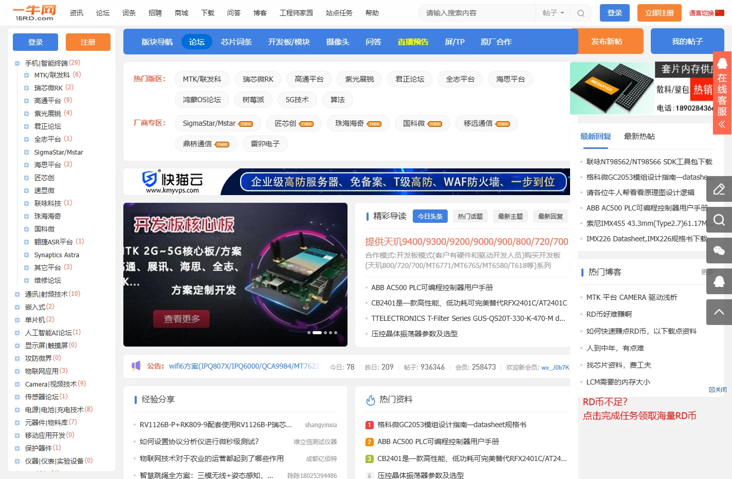This screenshot has height=479, width=732.
Task: Click the back-to-top arrow icon
Action: [x=719, y=312]
